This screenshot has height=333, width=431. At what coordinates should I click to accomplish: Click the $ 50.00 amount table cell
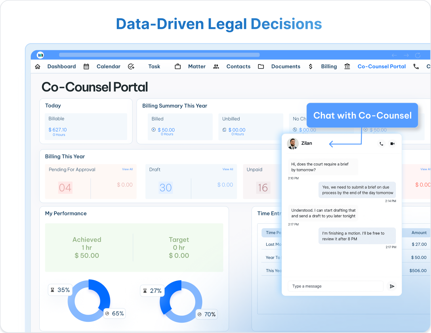(419, 258)
